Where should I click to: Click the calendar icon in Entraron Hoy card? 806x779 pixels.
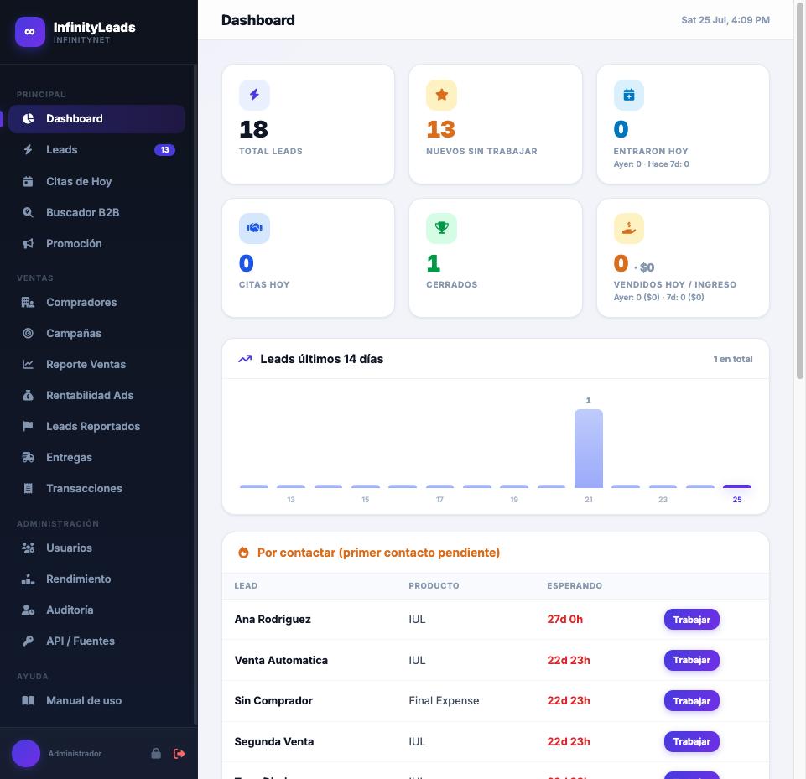(x=629, y=95)
